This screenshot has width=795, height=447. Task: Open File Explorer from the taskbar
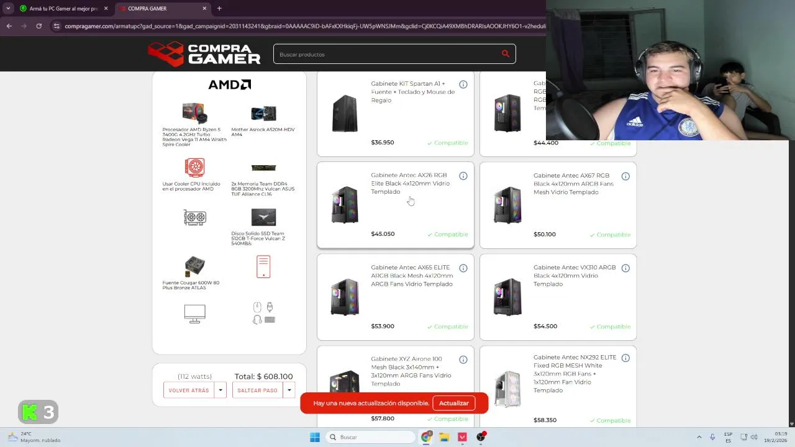444,437
